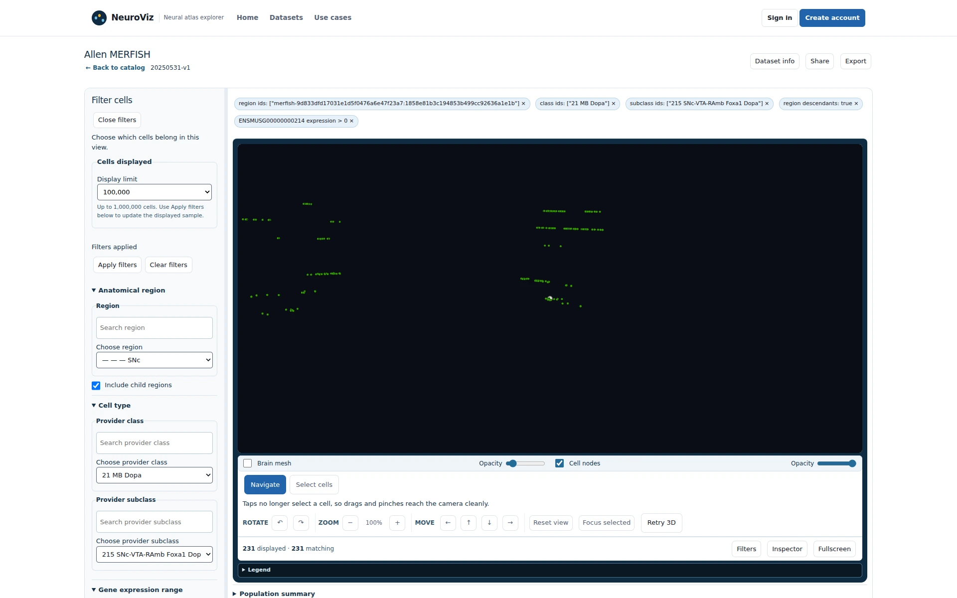Toggle Include child regions checkbox

[96, 386]
